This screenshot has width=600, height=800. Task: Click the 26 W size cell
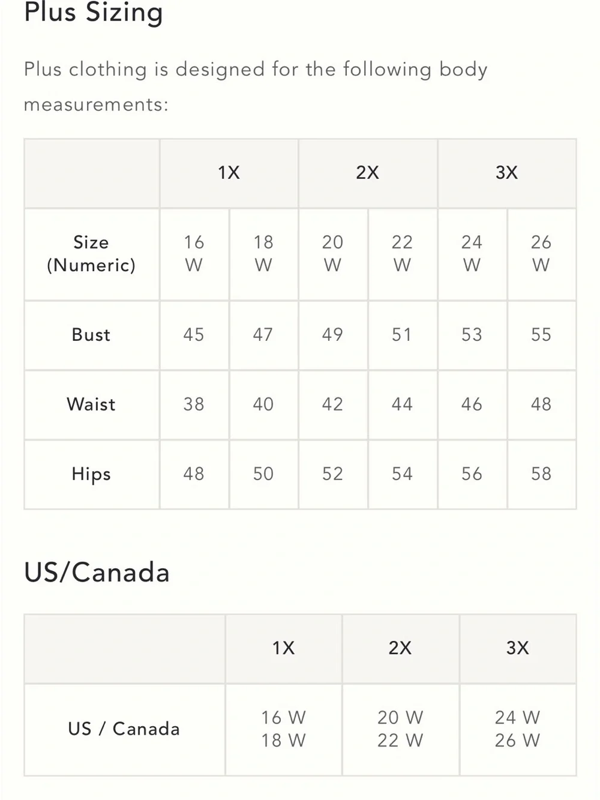pyautogui.click(x=541, y=254)
